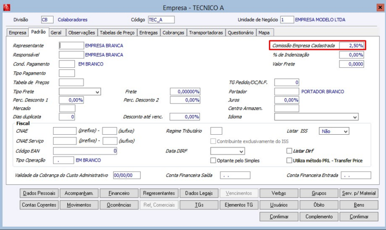The image size is (386, 230).
Task: Click the Verbas button
Action: [279, 193]
